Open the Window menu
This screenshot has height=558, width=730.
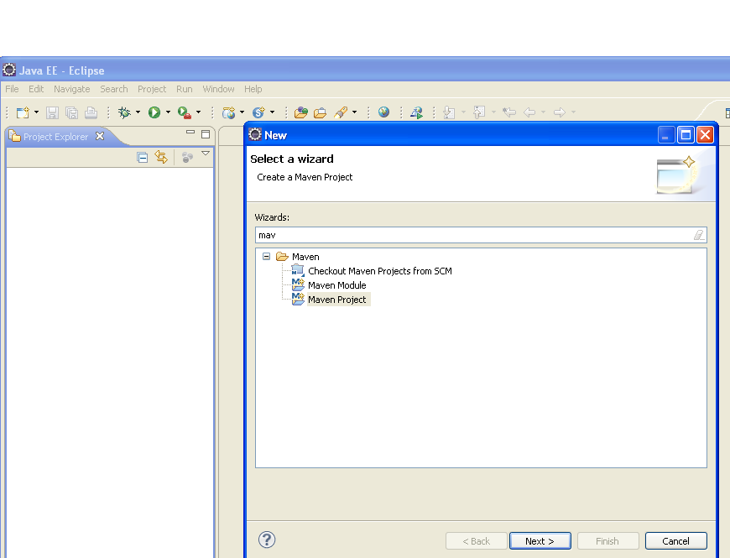(218, 89)
